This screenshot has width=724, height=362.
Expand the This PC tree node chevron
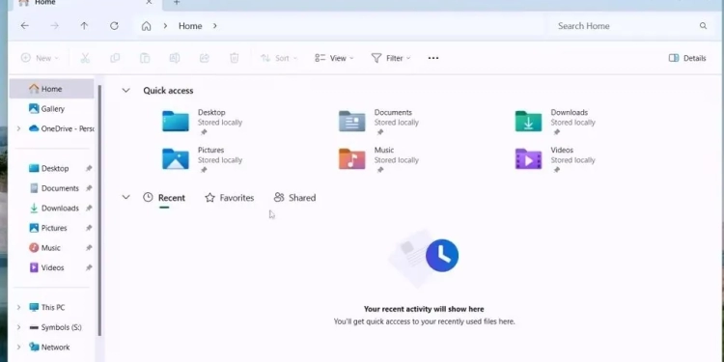click(18, 307)
